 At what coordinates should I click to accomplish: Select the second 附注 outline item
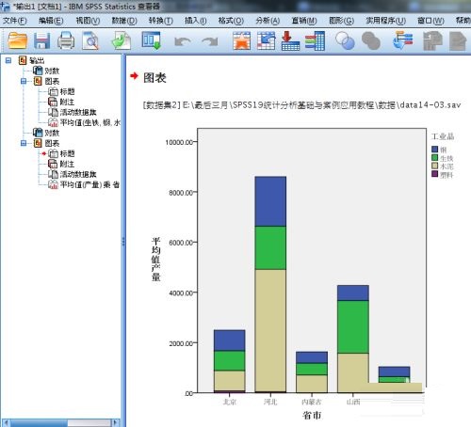pos(67,164)
